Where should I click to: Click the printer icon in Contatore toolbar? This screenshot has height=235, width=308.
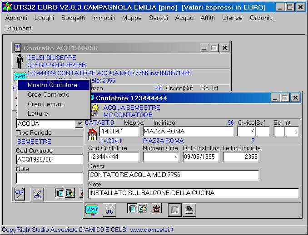[189, 209]
